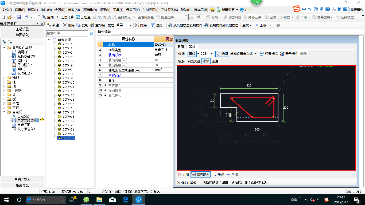365x205 pixels.
Task: Collapse all navigation tree nodes
Action: [x=10, y=42]
